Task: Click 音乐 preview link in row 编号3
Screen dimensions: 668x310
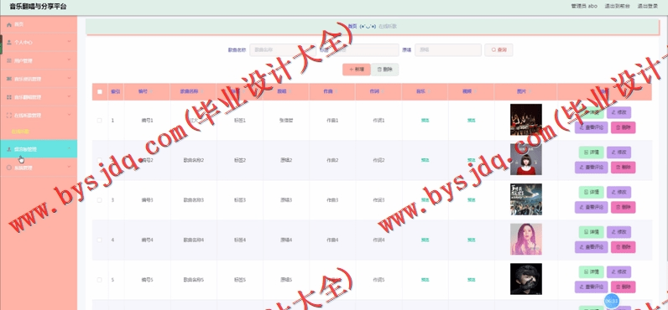Action: point(425,200)
